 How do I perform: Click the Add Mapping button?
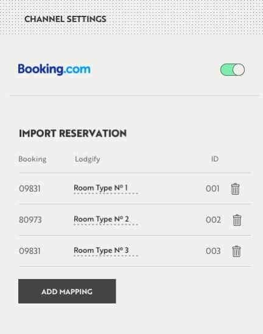coord(67,291)
